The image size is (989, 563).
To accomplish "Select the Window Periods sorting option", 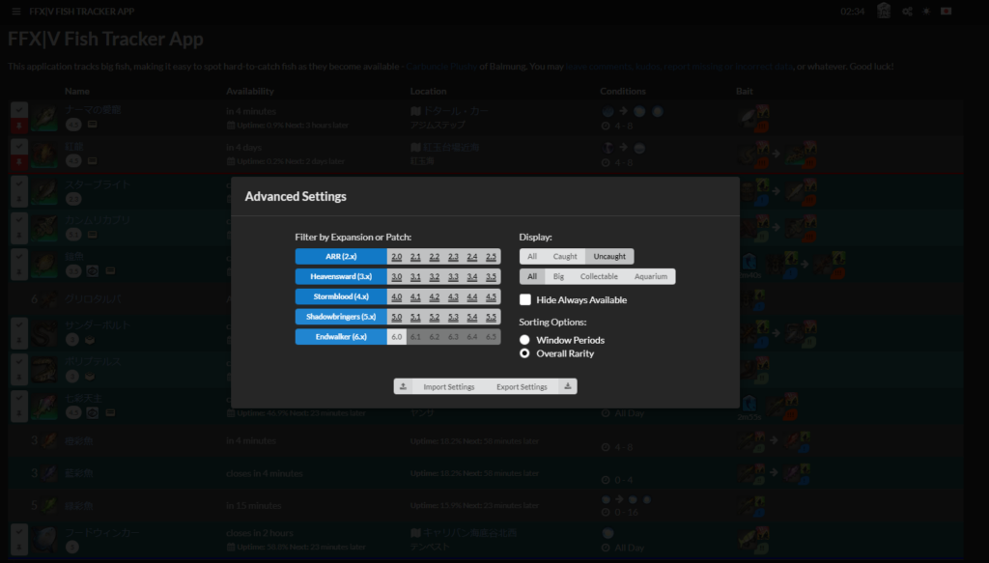I will coord(524,340).
